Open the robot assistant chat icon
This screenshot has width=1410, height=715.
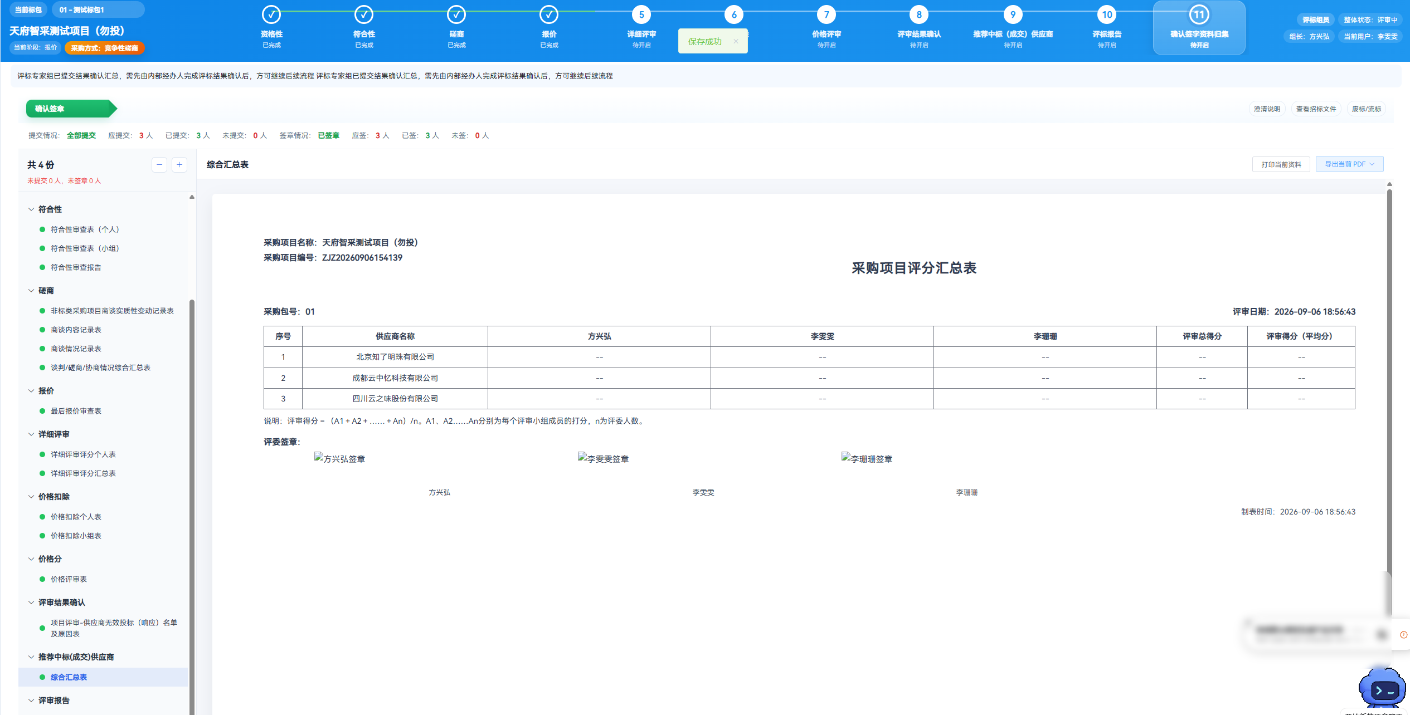1381,689
